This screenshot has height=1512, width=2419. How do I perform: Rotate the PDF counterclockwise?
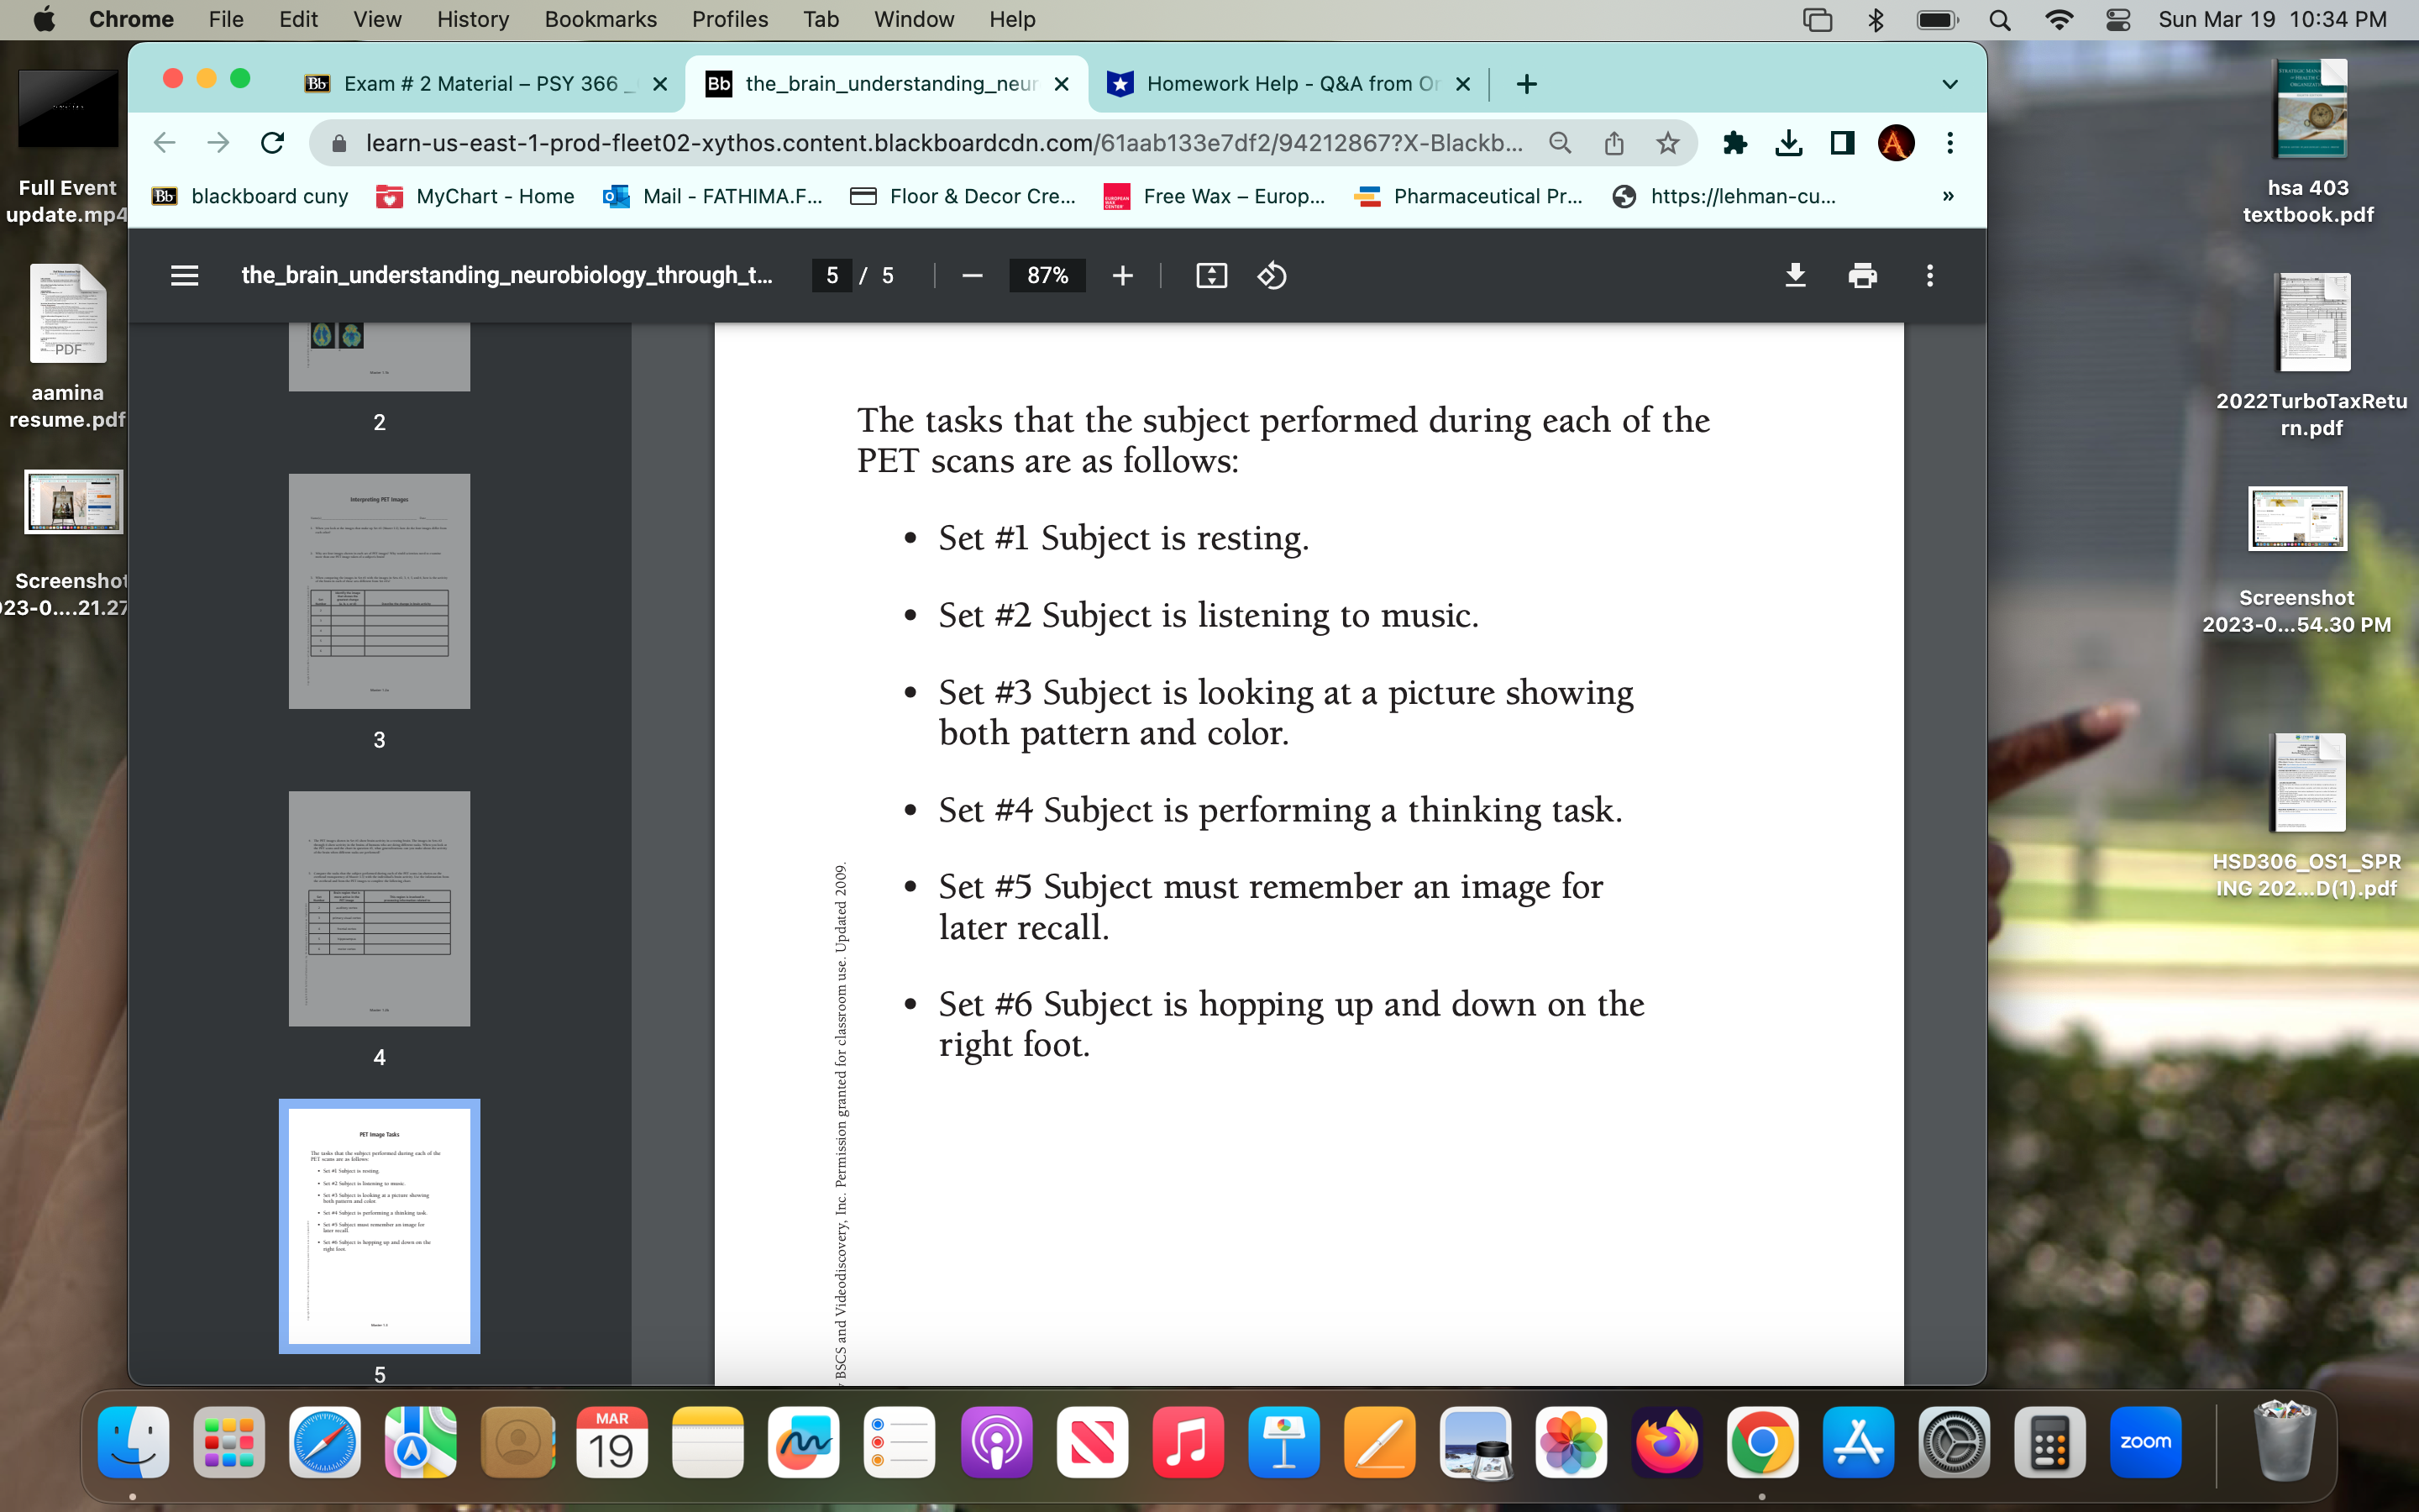tap(1271, 276)
